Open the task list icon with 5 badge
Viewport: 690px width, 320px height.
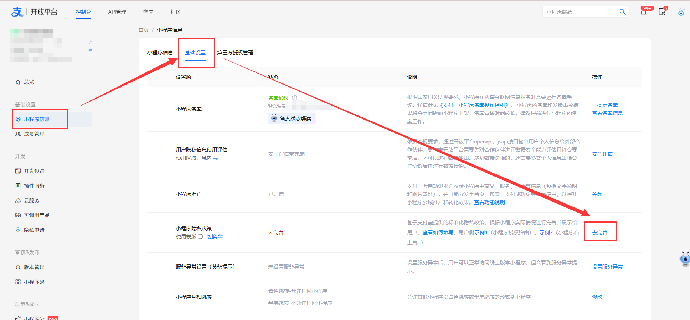point(662,12)
